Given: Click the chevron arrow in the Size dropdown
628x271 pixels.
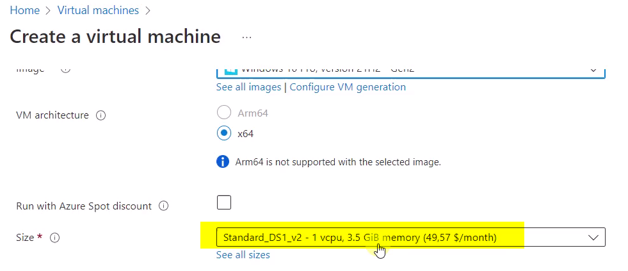Looking at the screenshot, I should pos(593,237).
